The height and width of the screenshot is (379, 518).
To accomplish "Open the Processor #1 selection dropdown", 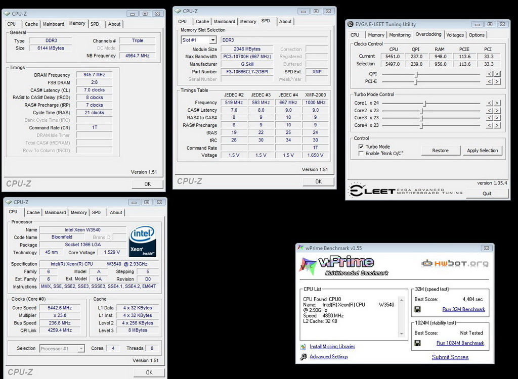I will point(81,349).
